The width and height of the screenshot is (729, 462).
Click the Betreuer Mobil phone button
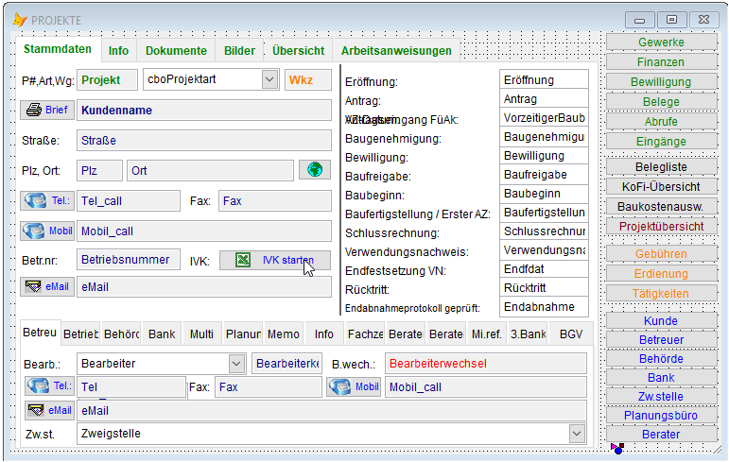pyautogui.click(x=354, y=386)
